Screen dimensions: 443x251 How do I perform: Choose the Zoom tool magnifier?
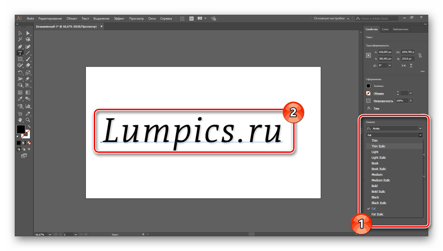point(28,119)
